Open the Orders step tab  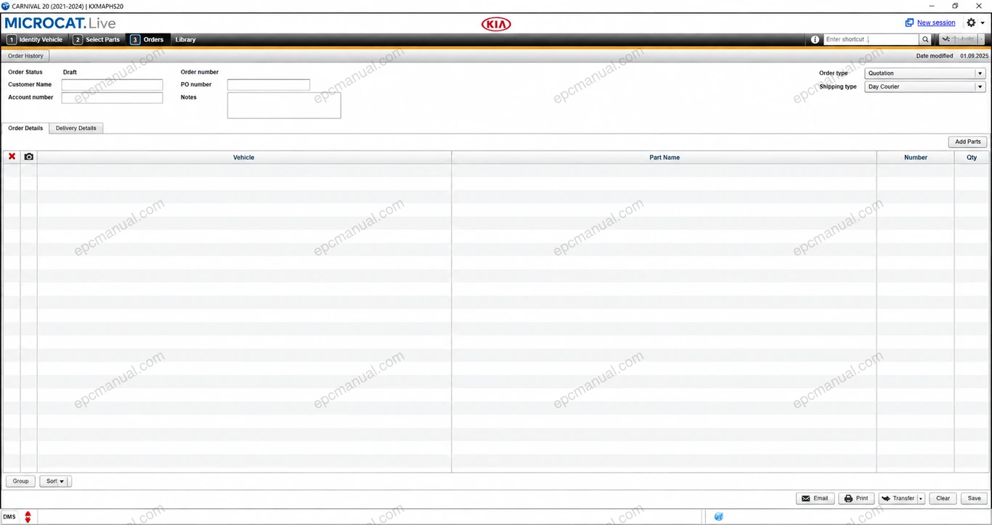coord(147,39)
